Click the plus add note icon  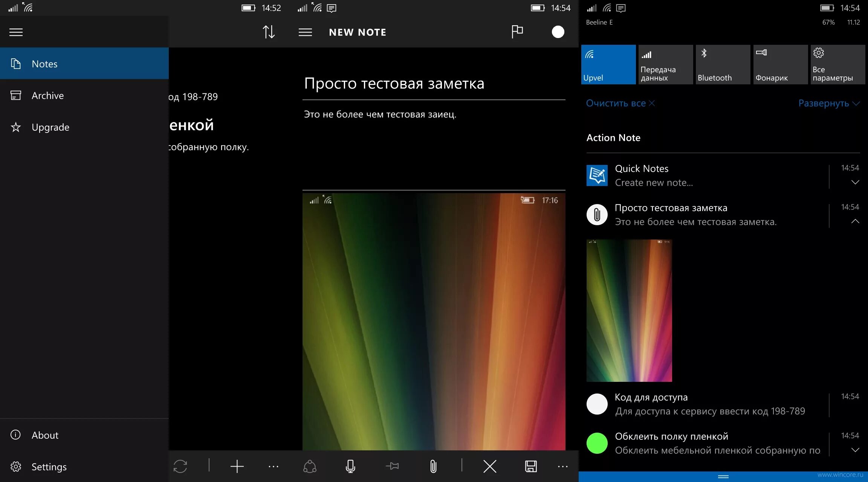pos(237,467)
